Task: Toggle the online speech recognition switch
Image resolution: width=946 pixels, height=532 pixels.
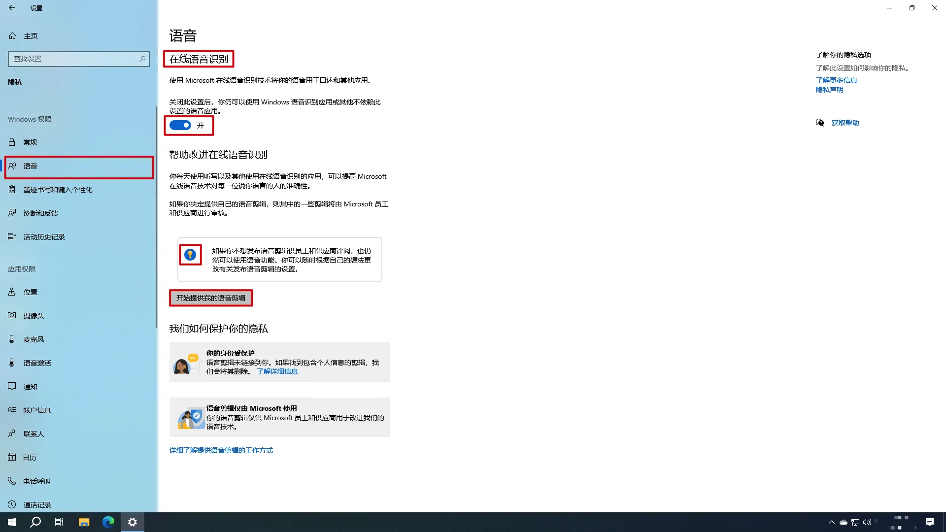Action: pos(180,126)
